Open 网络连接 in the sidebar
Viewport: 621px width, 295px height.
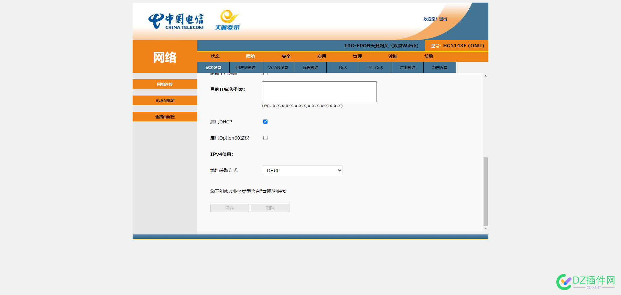165,84
